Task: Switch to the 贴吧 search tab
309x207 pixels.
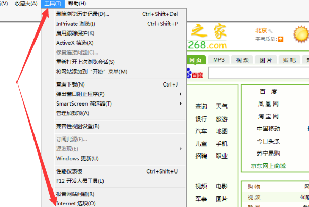Action: point(289,60)
